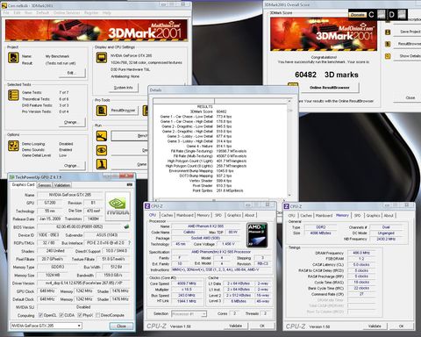Click the Selected Tests checklist icon

click(x=13, y=95)
